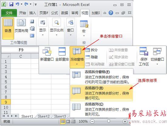Open the Insert (插入) ribbon tab
Viewport: 167px width, 126px height.
coord(32,13)
